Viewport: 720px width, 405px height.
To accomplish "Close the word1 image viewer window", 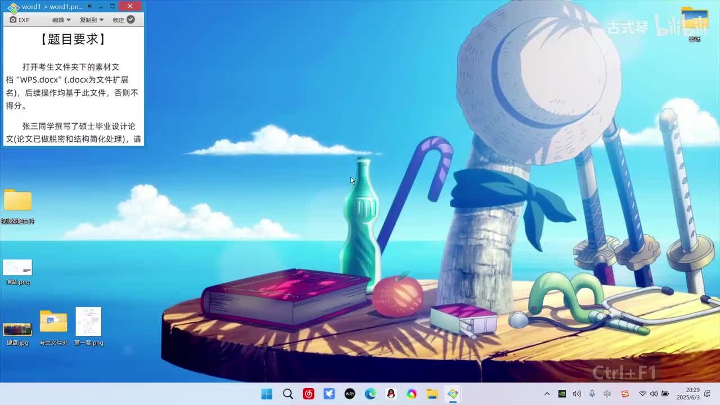I will [130, 6].
